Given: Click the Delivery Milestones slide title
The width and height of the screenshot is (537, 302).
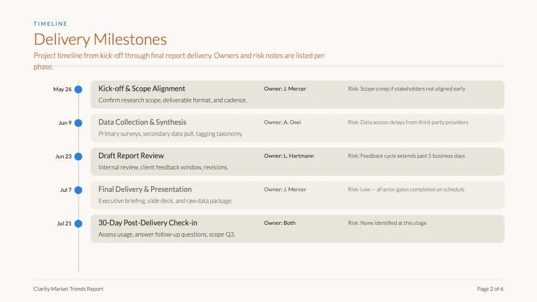Looking at the screenshot, I should point(100,39).
